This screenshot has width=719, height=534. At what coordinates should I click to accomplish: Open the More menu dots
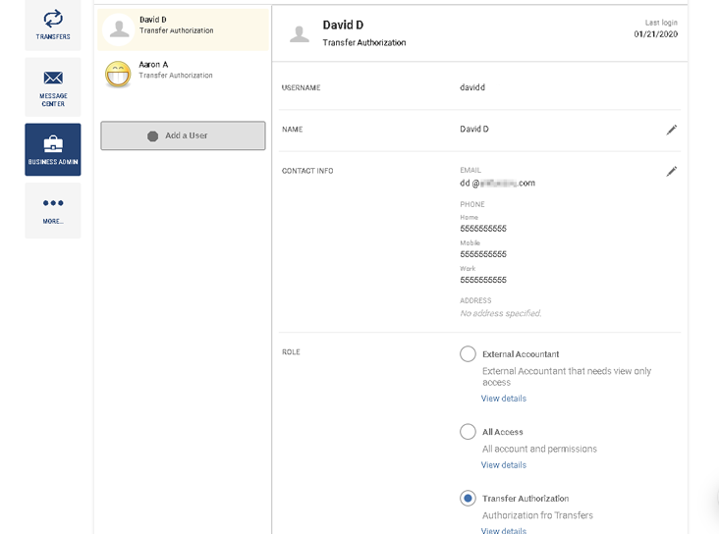(53, 203)
